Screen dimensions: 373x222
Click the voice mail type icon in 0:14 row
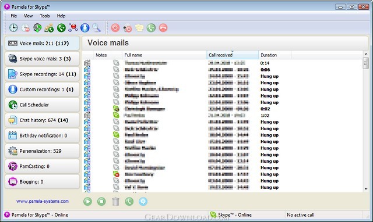tap(87, 63)
